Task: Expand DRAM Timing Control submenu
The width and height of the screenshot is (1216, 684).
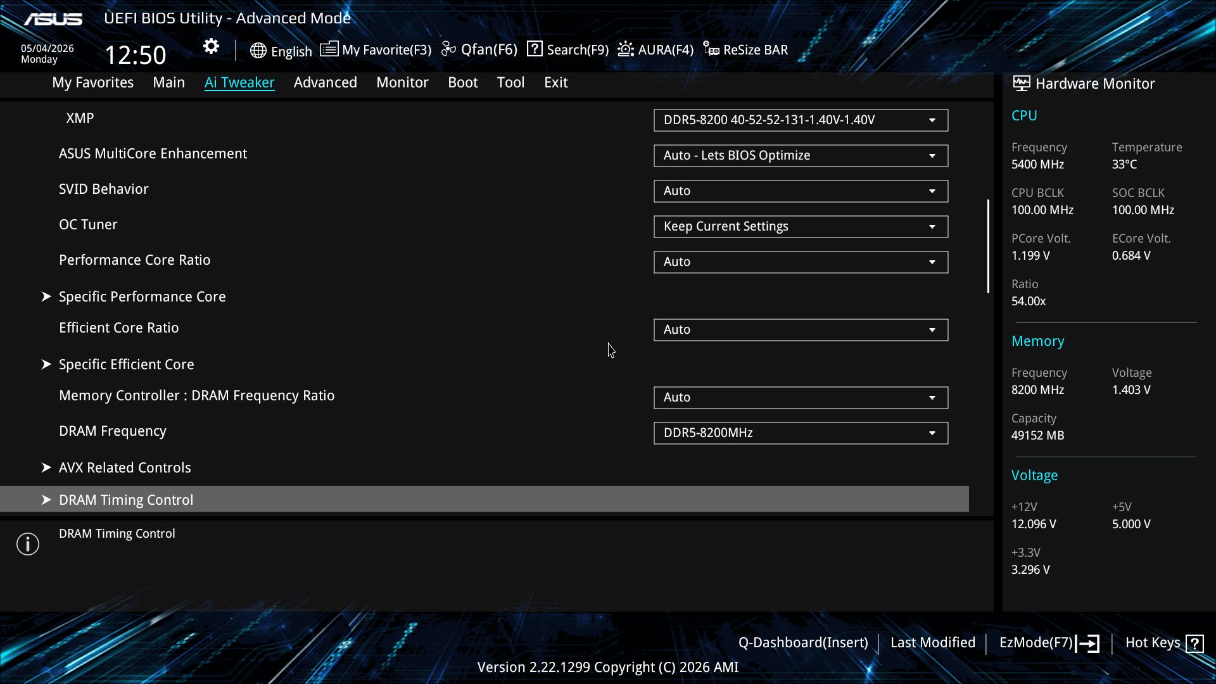Action: (484, 499)
